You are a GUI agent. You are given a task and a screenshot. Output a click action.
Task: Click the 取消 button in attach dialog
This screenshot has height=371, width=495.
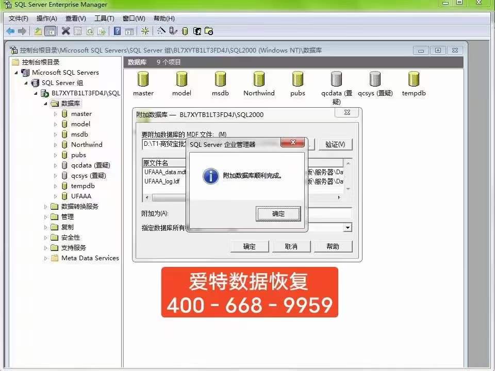click(x=291, y=246)
